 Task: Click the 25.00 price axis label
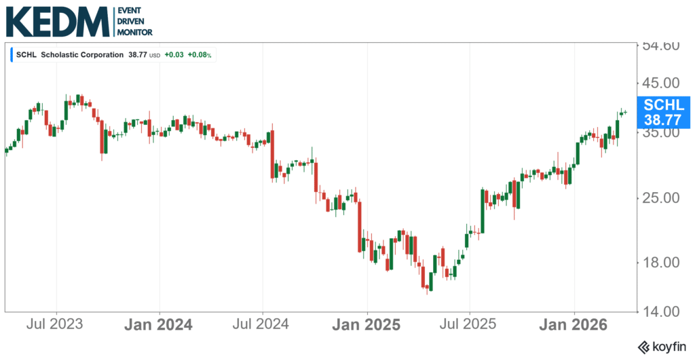click(x=661, y=198)
